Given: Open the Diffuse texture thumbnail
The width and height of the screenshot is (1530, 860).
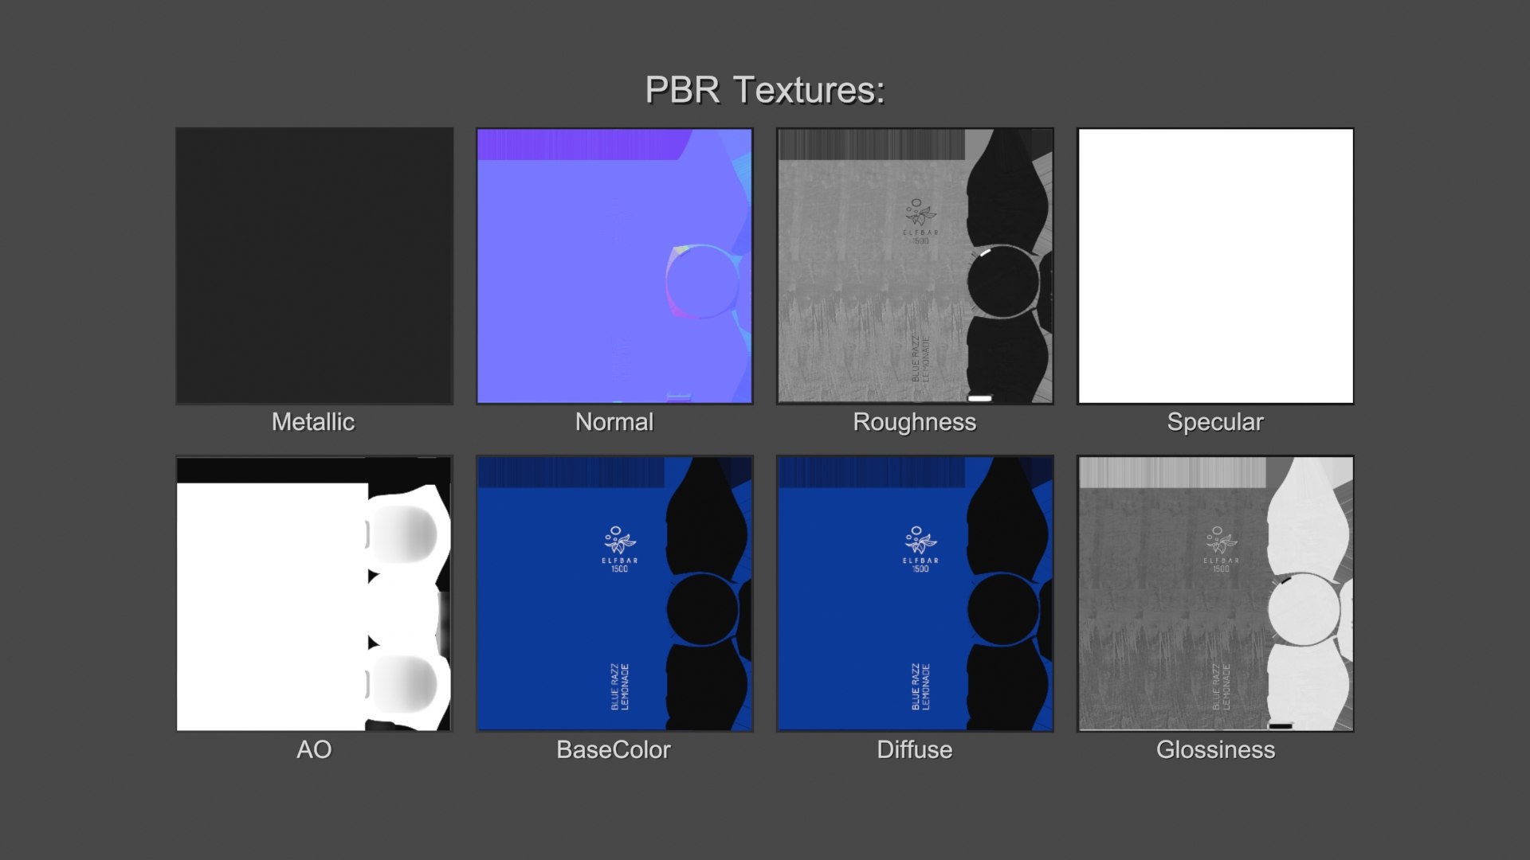Looking at the screenshot, I should pos(915,593).
